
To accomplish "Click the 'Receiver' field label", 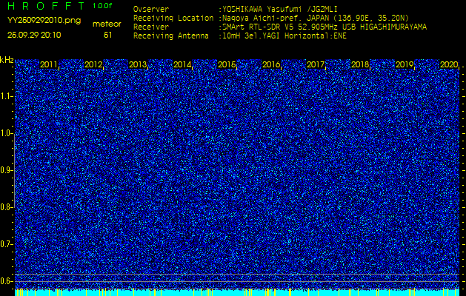I will (x=151, y=27).
